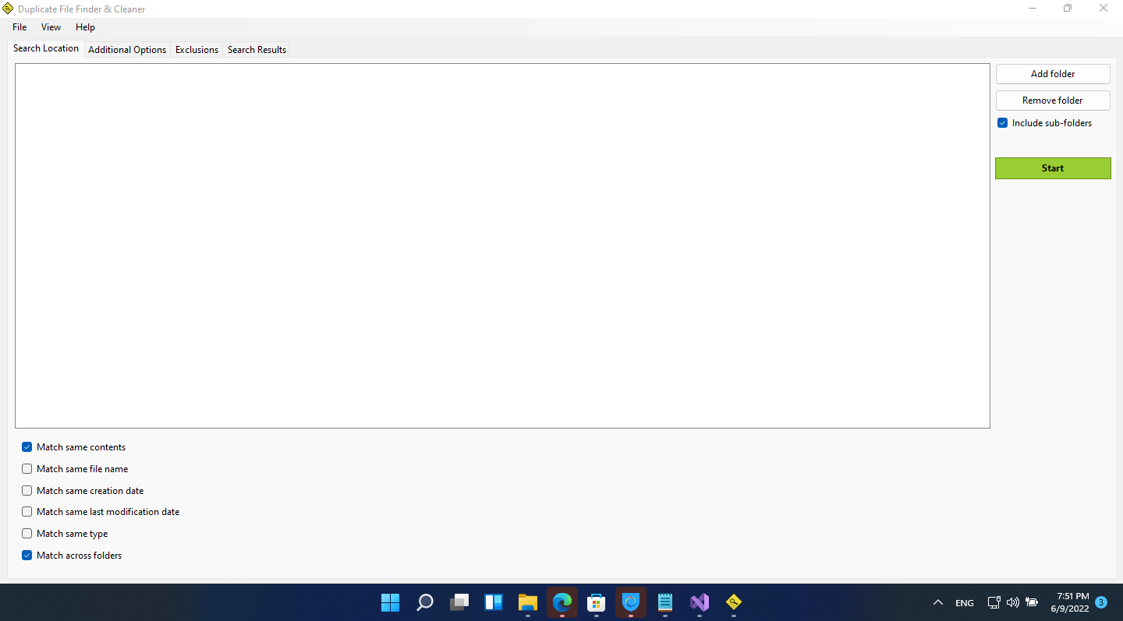Image resolution: width=1123 pixels, height=621 pixels.
Task: Open Microsoft Store from taskbar
Action: pyautogui.click(x=597, y=602)
